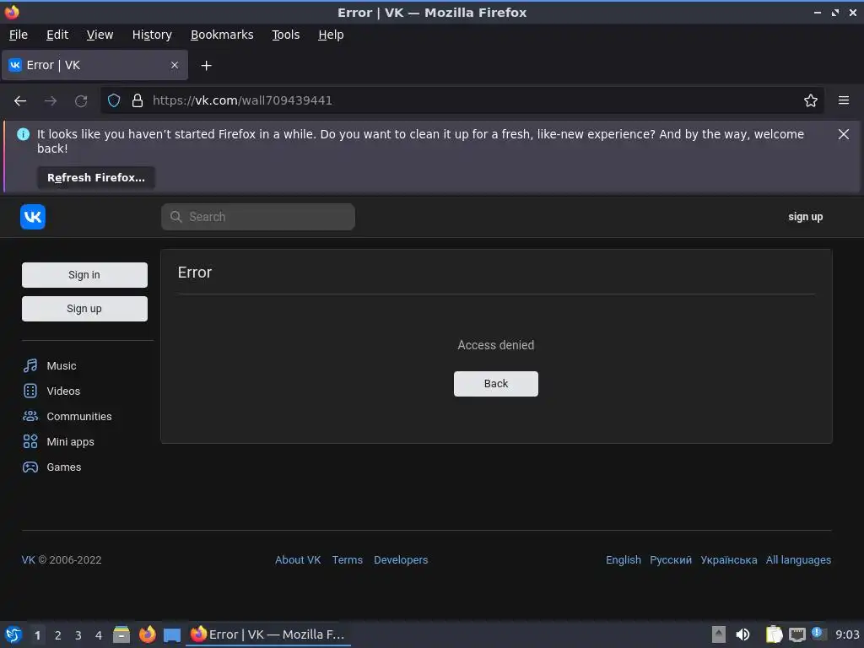Switch to workspace 1 in the taskbar

37,635
